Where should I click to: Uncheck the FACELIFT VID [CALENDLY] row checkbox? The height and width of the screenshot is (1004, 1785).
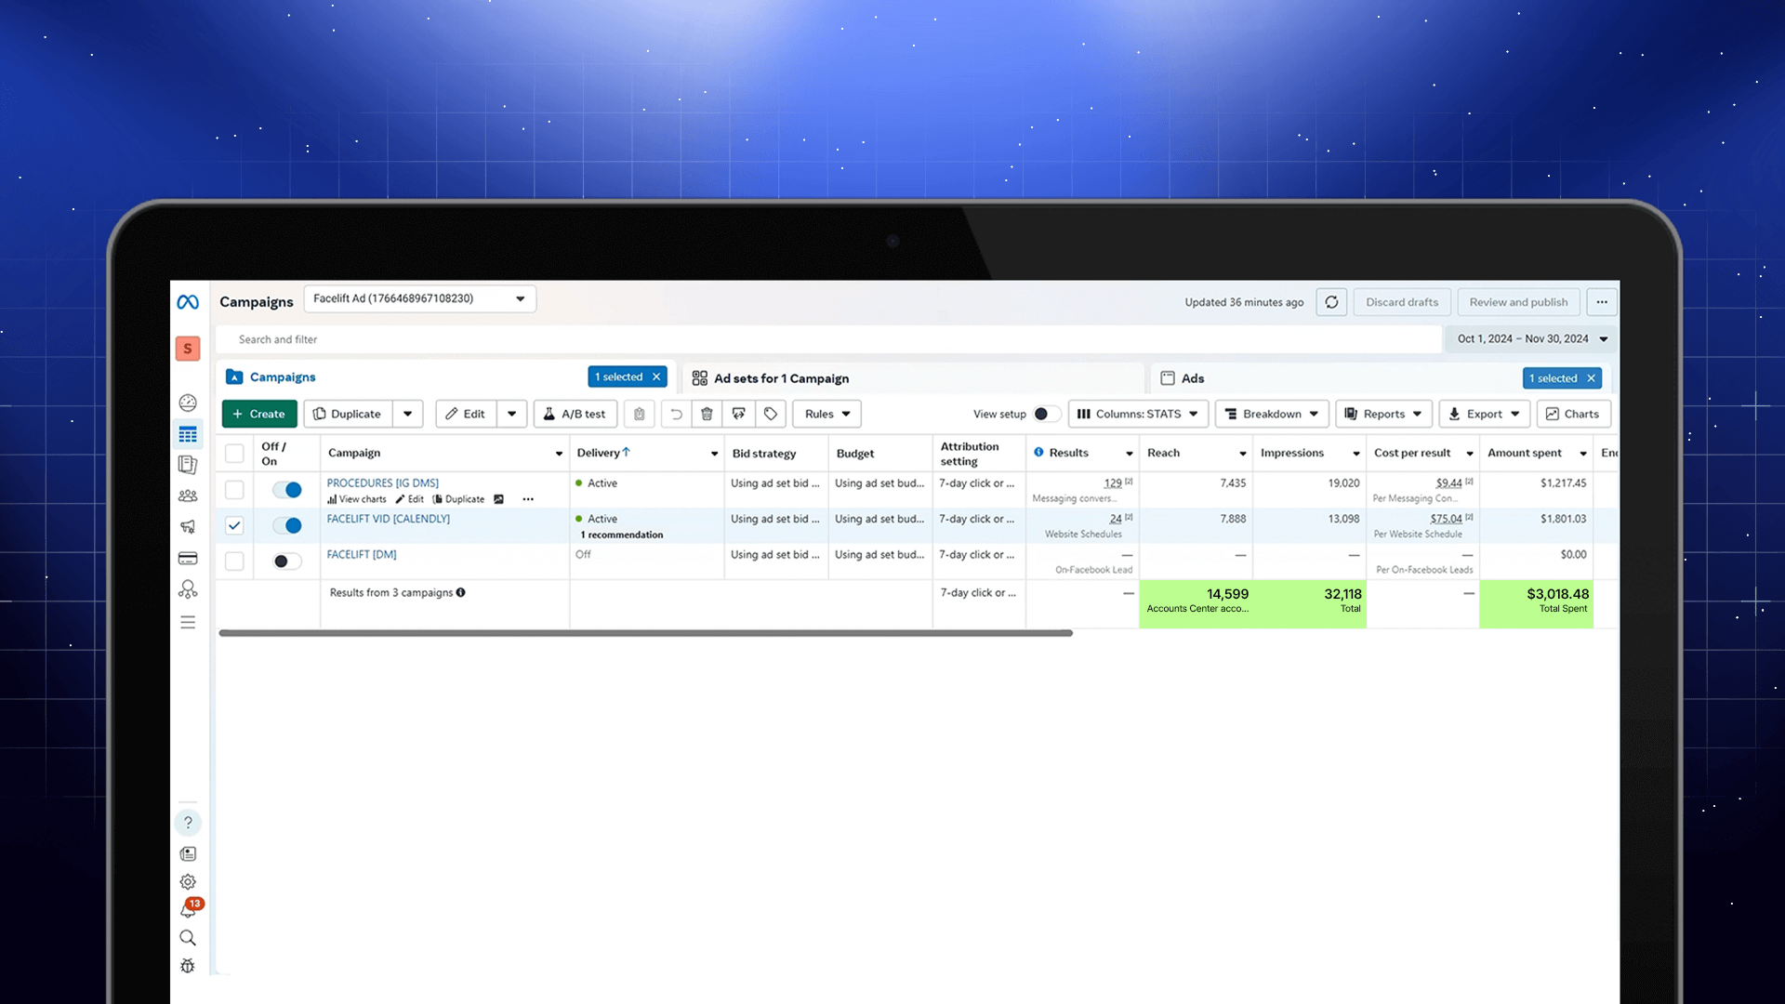tap(234, 525)
